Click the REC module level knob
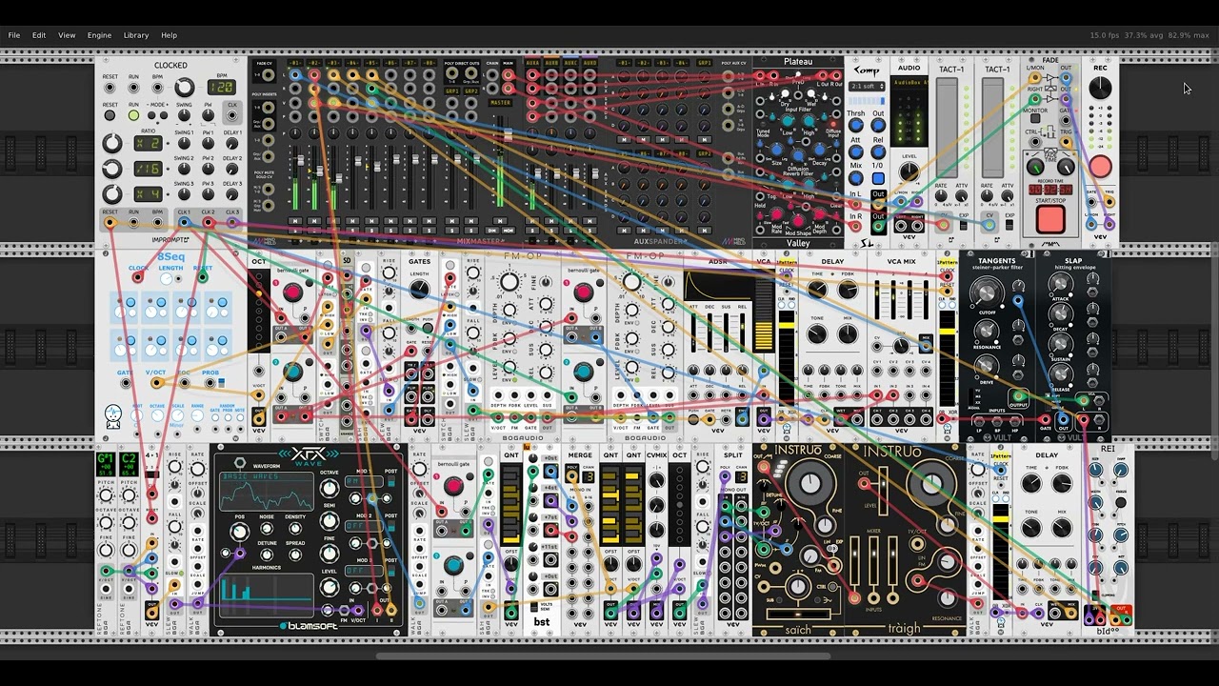Screen dimensions: 1219x686 (x=1100, y=88)
